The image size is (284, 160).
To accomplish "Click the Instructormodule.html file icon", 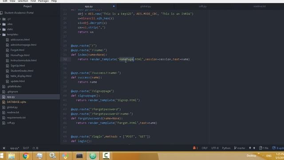I will [8, 60].
